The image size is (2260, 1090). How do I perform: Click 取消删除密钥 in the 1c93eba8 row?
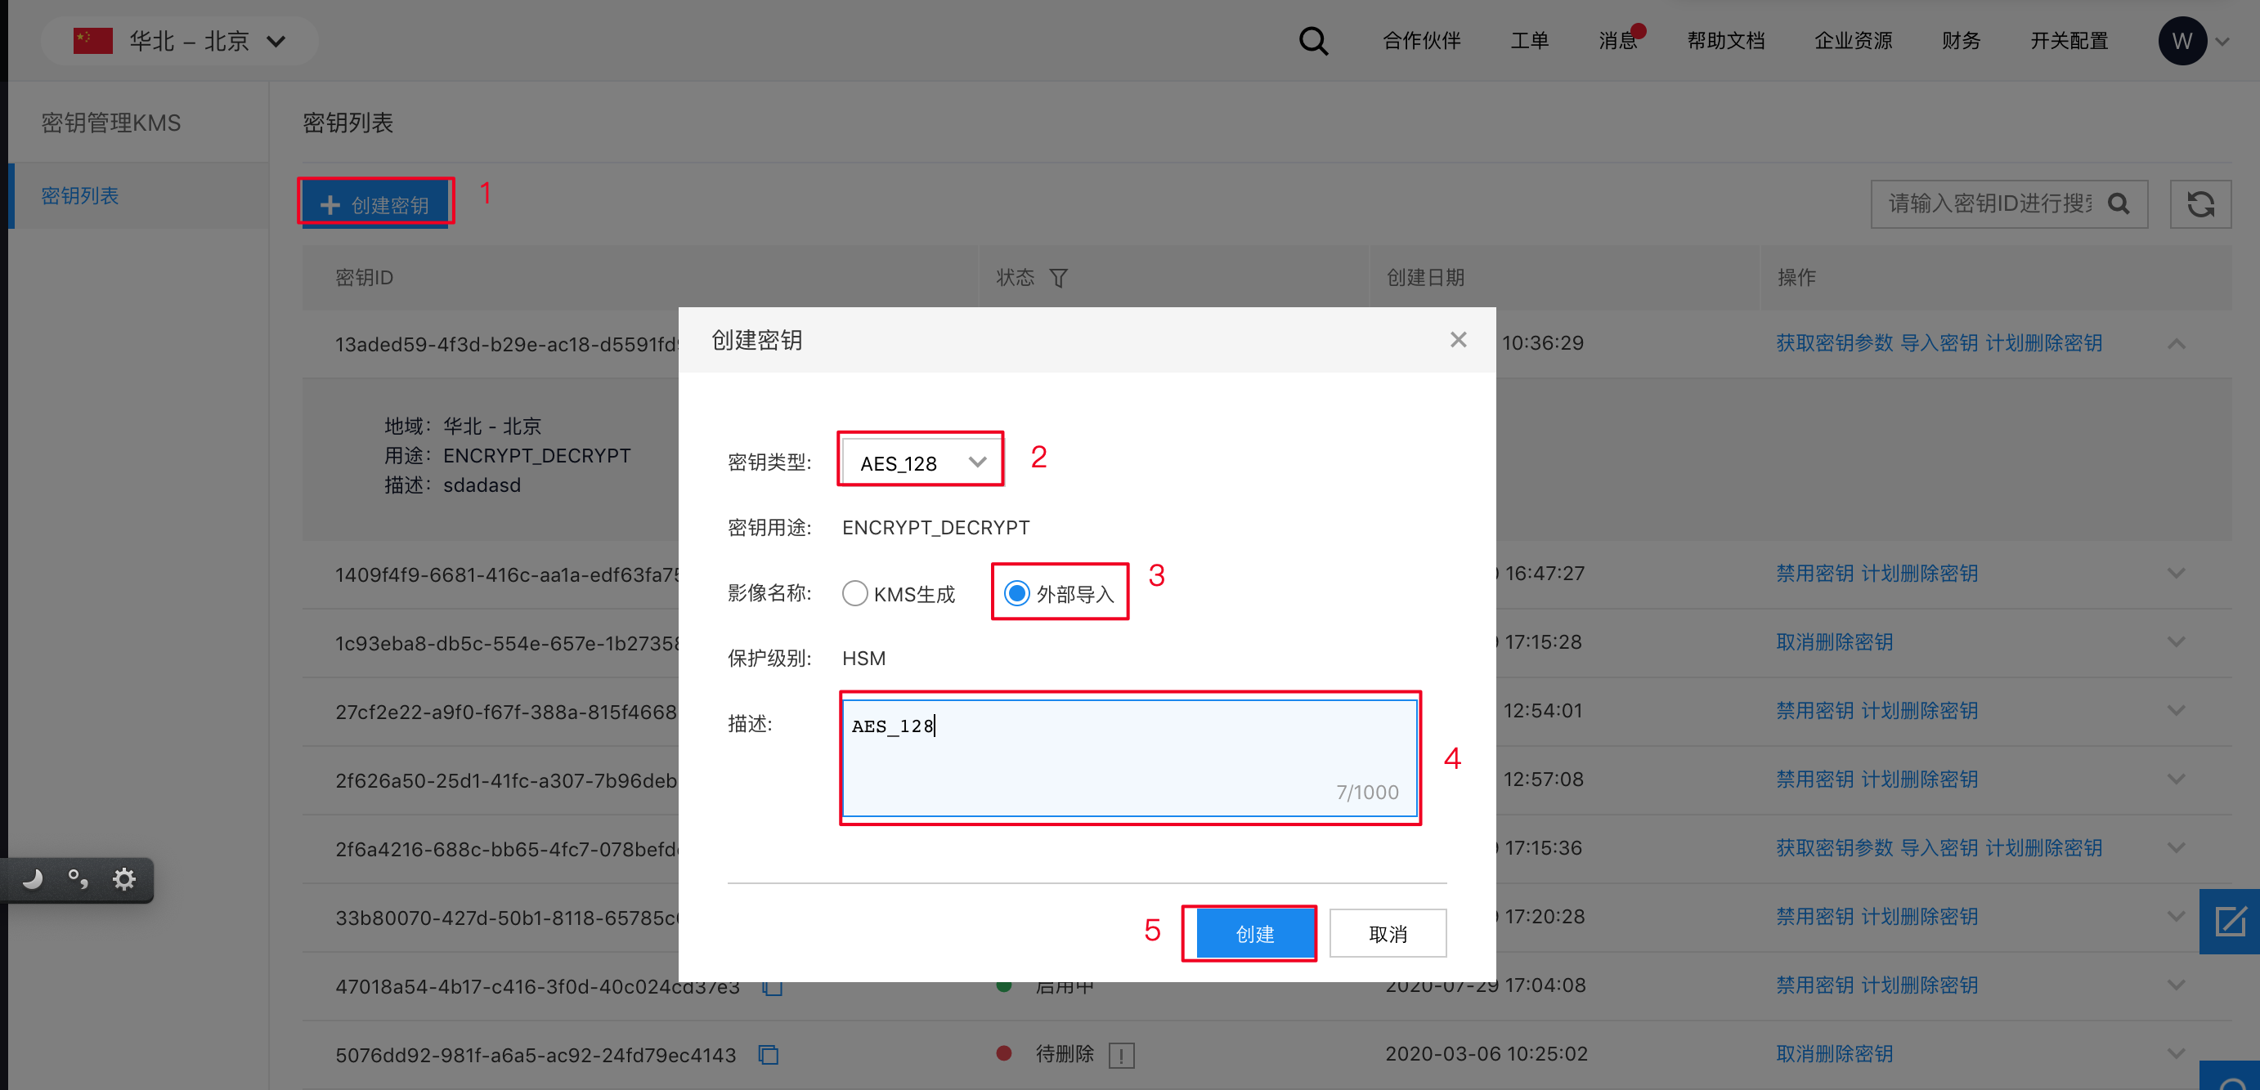tap(1834, 642)
